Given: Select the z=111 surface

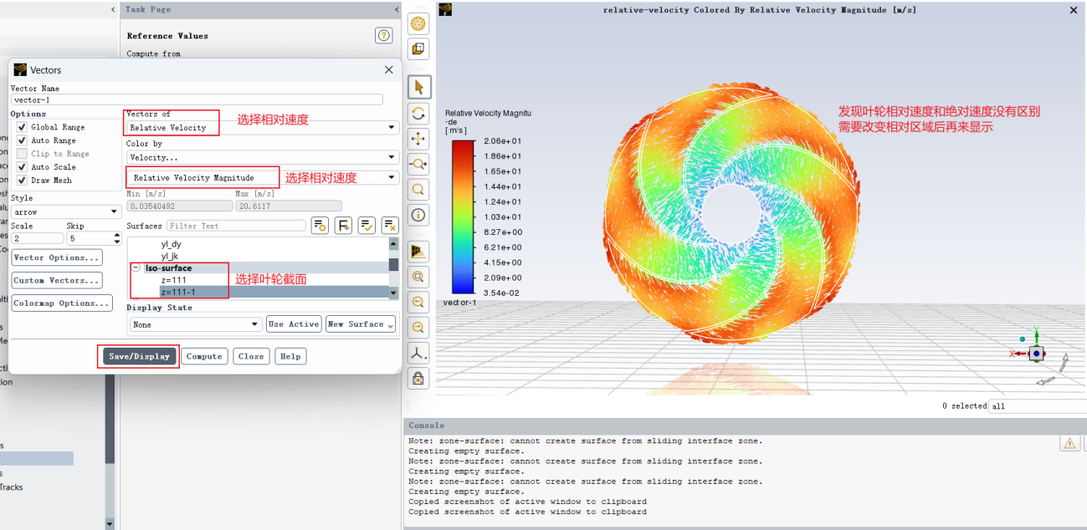Looking at the screenshot, I should tap(173, 280).
